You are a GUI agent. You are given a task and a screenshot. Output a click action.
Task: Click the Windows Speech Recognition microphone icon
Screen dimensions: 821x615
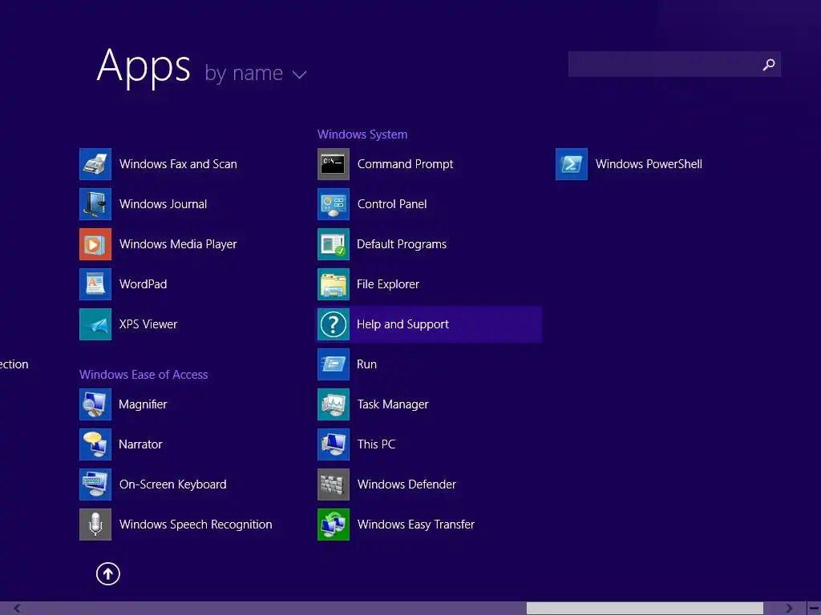(x=95, y=525)
